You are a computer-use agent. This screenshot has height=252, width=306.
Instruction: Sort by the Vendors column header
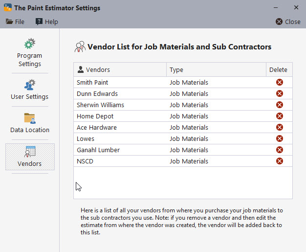[x=120, y=70]
